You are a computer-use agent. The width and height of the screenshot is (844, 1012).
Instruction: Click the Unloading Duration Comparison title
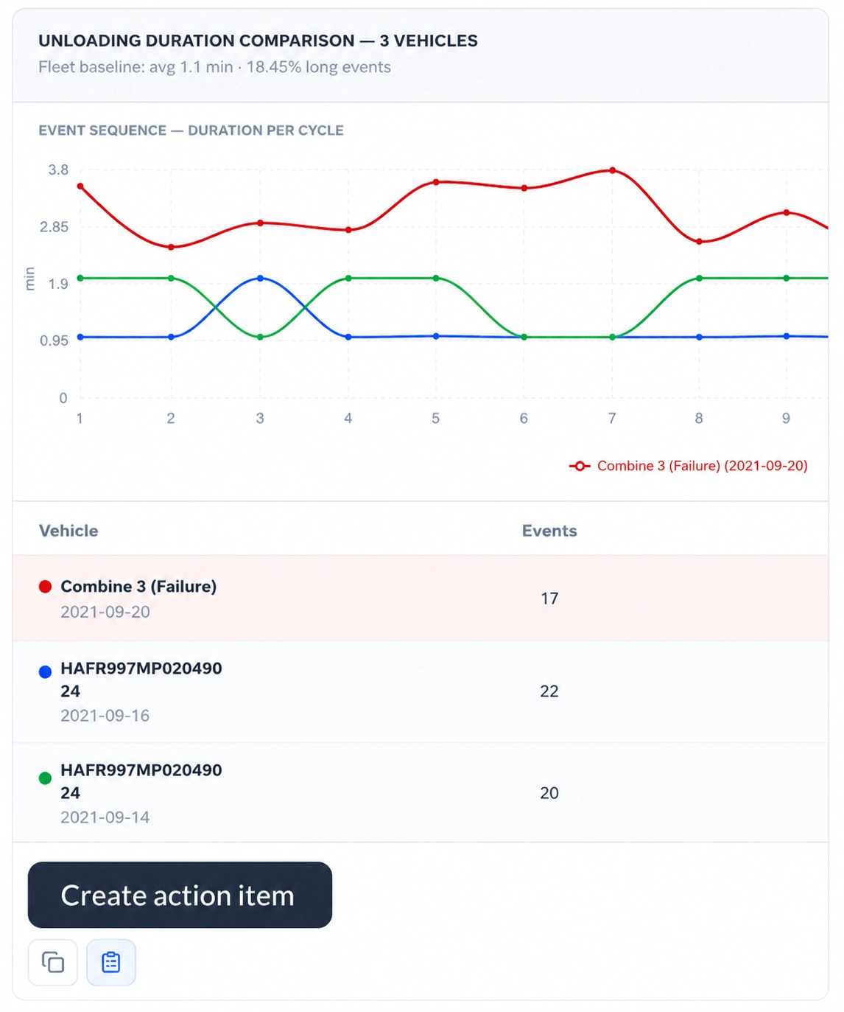coord(258,41)
